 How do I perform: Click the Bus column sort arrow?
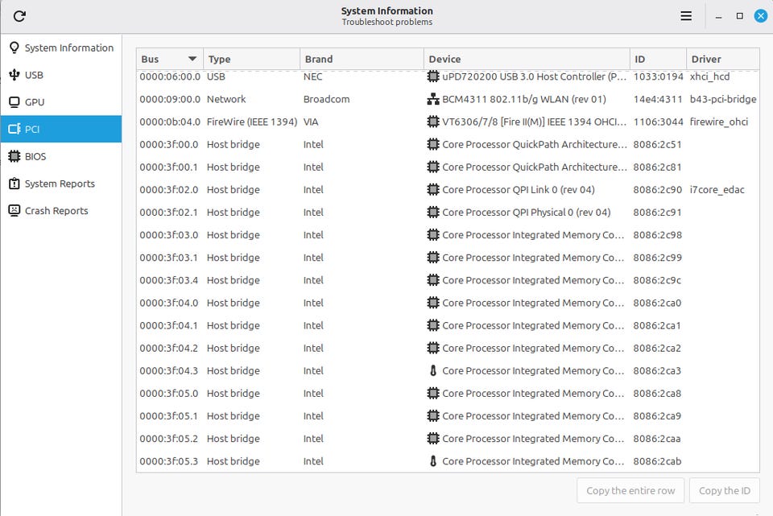pyautogui.click(x=192, y=59)
